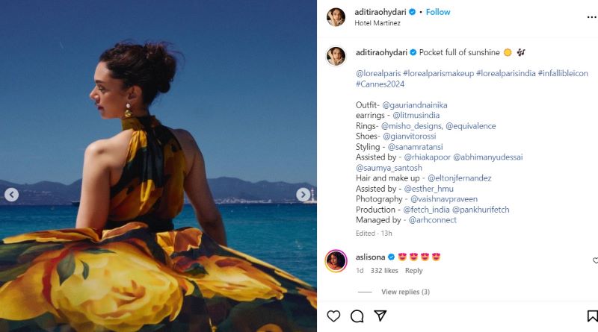Like the aslisona comment
The image size is (598, 332).
(x=595, y=260)
